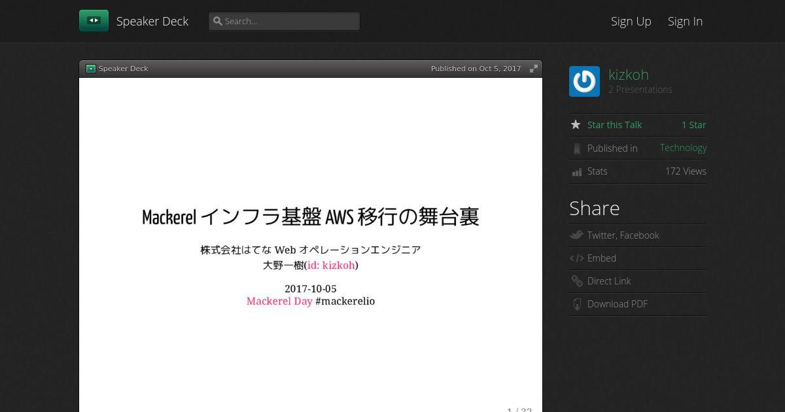Click the Download PDF file icon

[576, 304]
